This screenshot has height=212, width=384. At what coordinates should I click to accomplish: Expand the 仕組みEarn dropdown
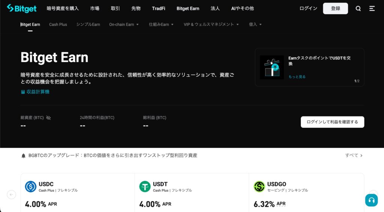[161, 24]
